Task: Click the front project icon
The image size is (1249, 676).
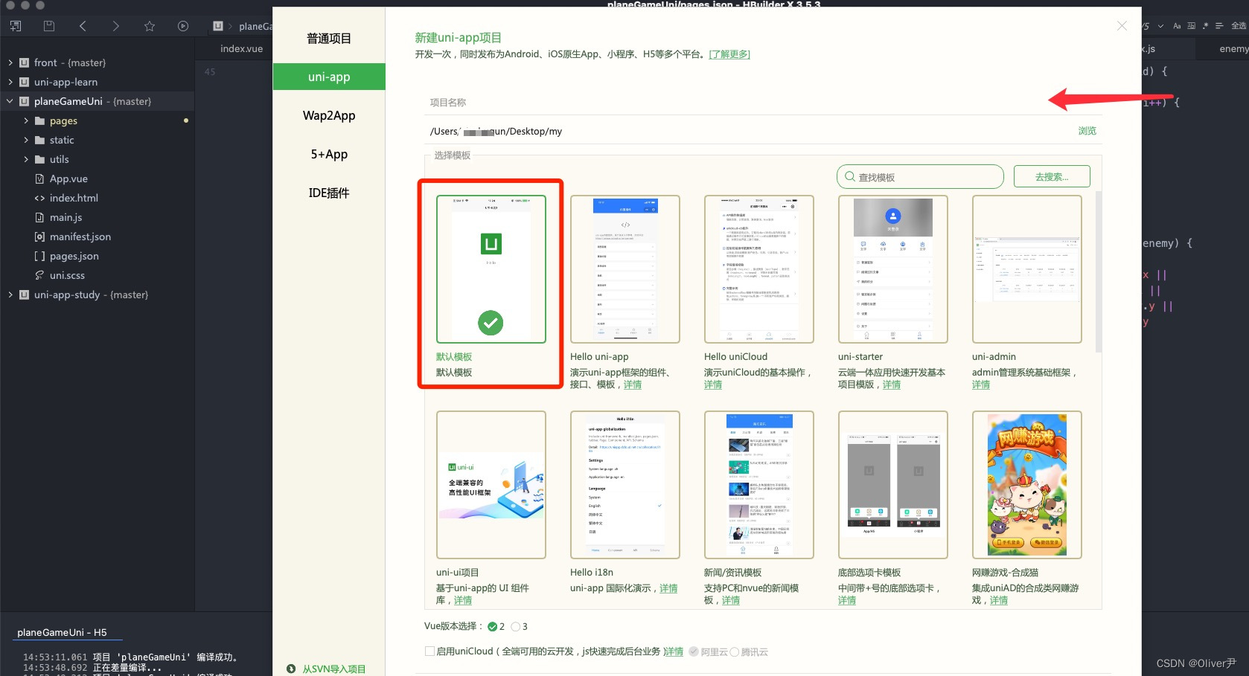Action: point(24,62)
